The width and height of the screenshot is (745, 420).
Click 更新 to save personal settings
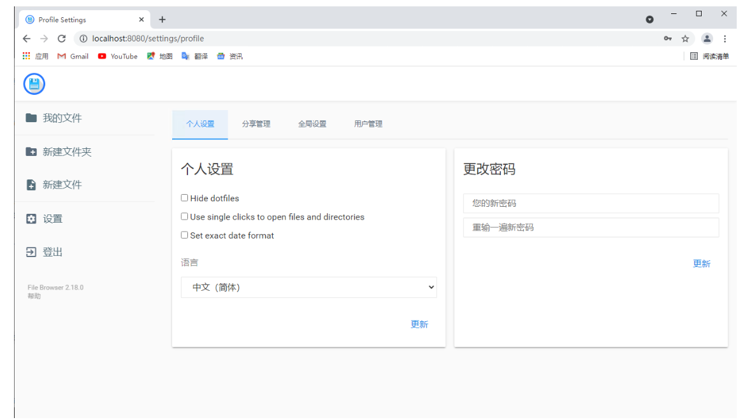(419, 324)
